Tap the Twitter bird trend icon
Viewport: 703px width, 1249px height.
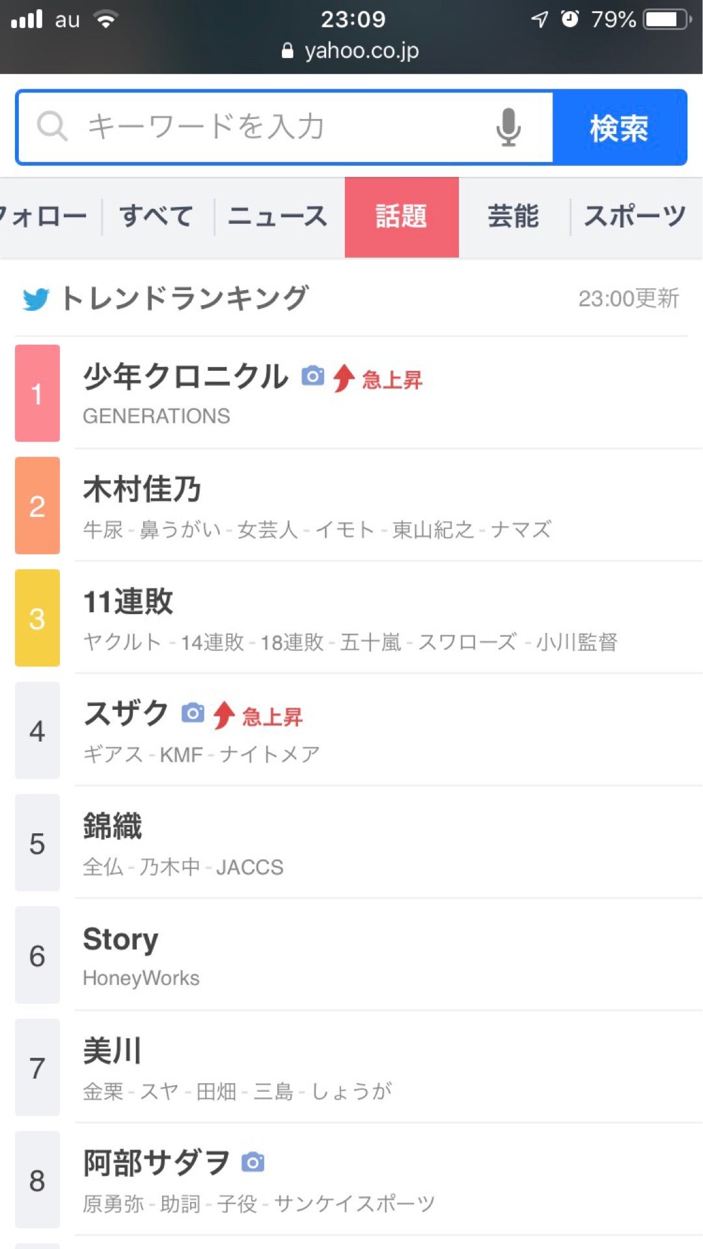click(36, 300)
